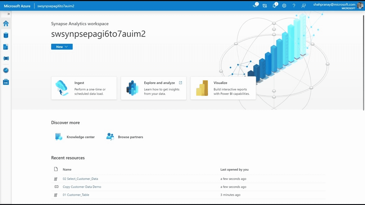Open the Visualize card
This screenshot has width=365, height=205.
pyautogui.click(x=223, y=88)
